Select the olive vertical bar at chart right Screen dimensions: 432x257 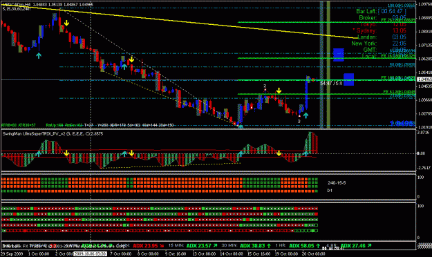(328, 64)
